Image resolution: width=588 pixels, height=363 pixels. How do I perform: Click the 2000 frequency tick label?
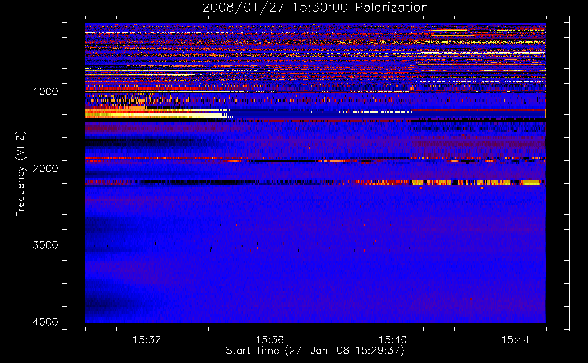click(46, 168)
